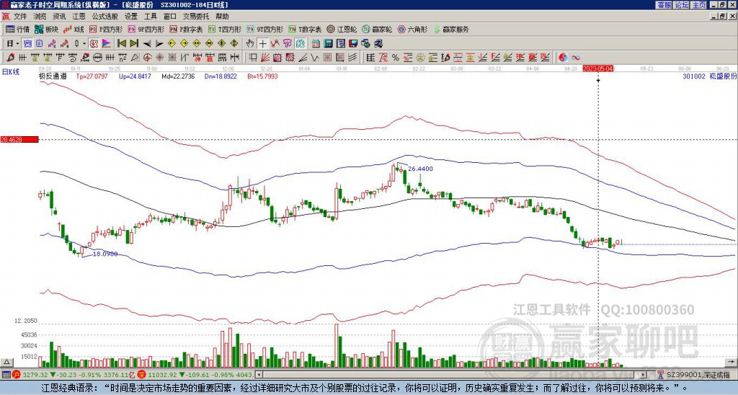Click the 客服 customer service button

[x=664, y=4]
